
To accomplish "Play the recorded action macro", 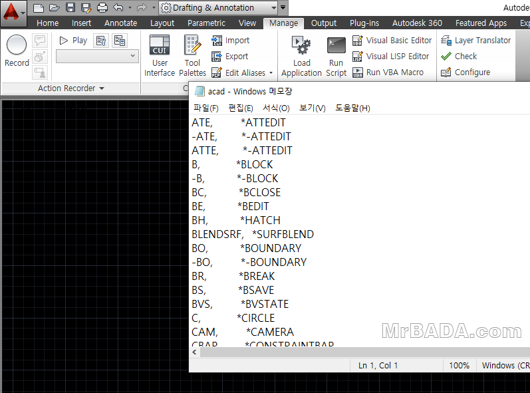I will pyautogui.click(x=73, y=41).
